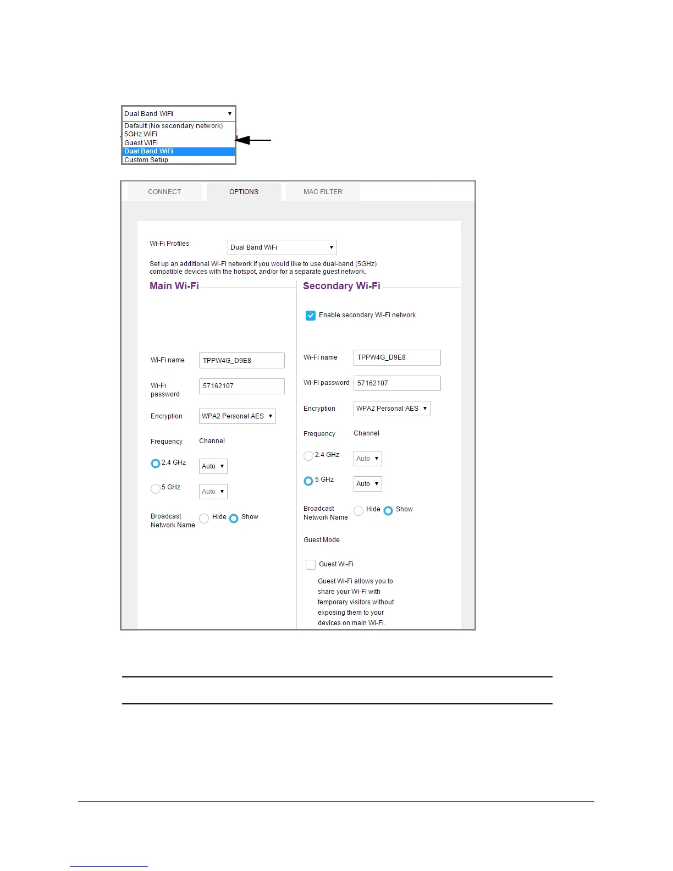Edit the Main Wi-Fi name field
673x871 pixels.
241,361
